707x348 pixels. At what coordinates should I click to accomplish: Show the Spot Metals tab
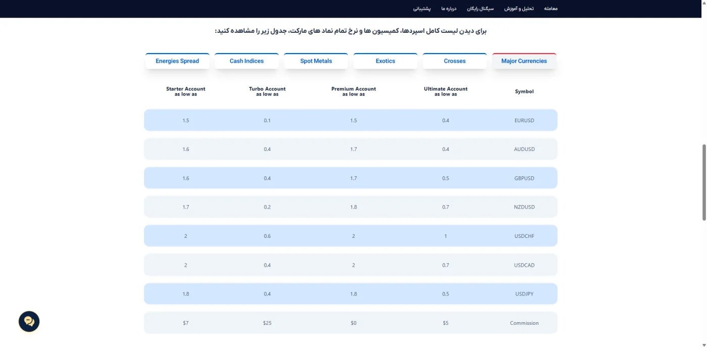click(316, 61)
